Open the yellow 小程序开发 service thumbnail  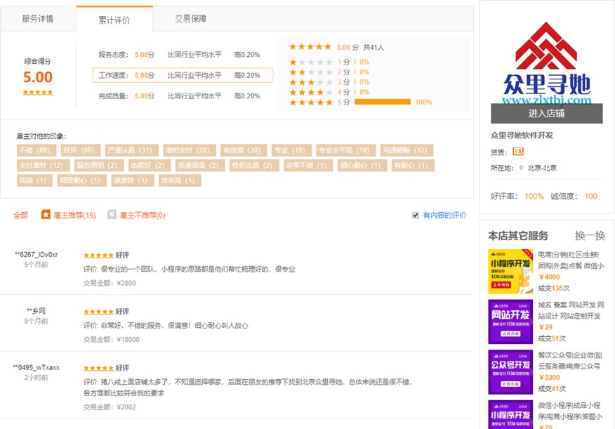point(510,271)
